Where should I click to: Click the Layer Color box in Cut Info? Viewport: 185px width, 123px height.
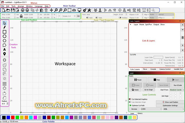pos(158,57)
